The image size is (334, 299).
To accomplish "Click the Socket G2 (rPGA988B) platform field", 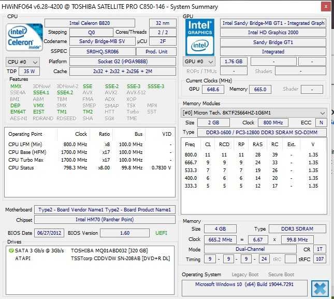I will coord(123,61).
